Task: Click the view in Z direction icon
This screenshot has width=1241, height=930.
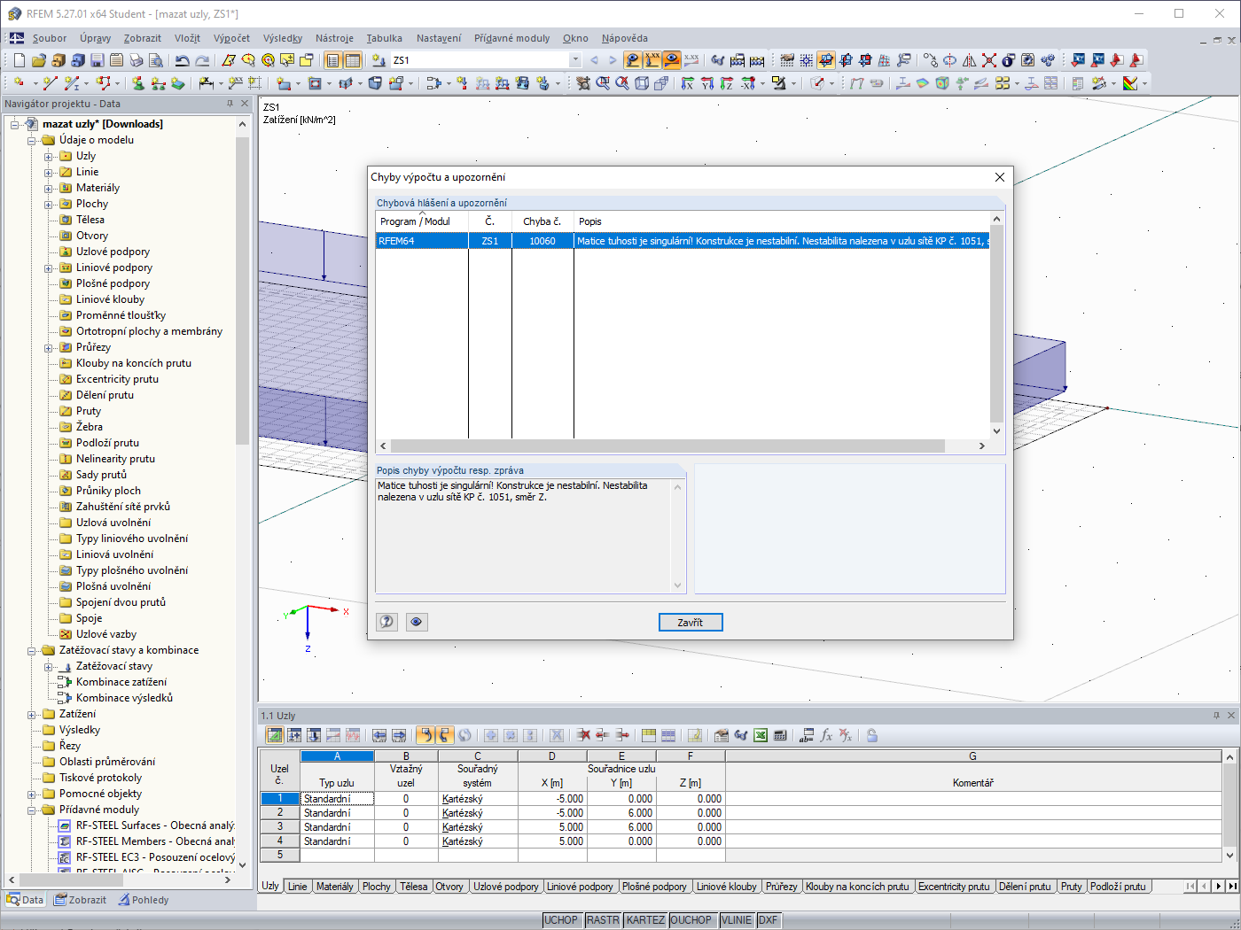Action: pos(727,83)
